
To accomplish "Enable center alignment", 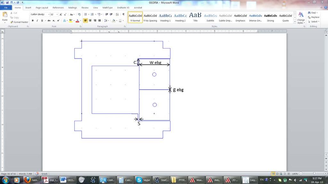I will click(x=90, y=20).
